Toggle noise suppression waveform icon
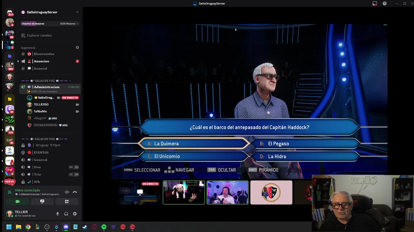The height and width of the screenshot is (232, 414). 67,192
